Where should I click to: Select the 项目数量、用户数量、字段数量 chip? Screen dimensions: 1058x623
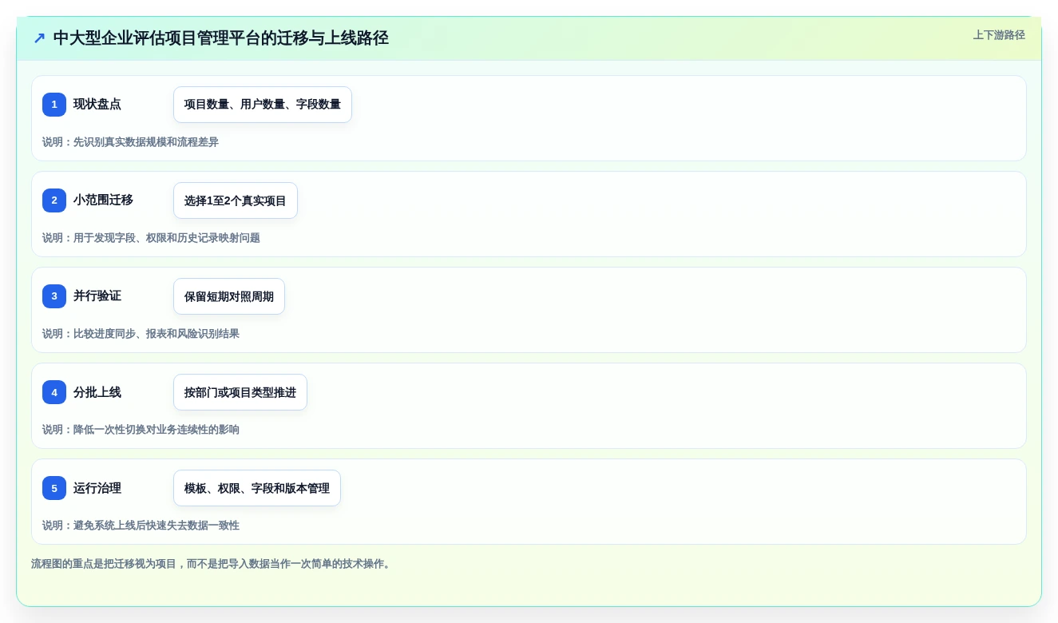pos(263,105)
